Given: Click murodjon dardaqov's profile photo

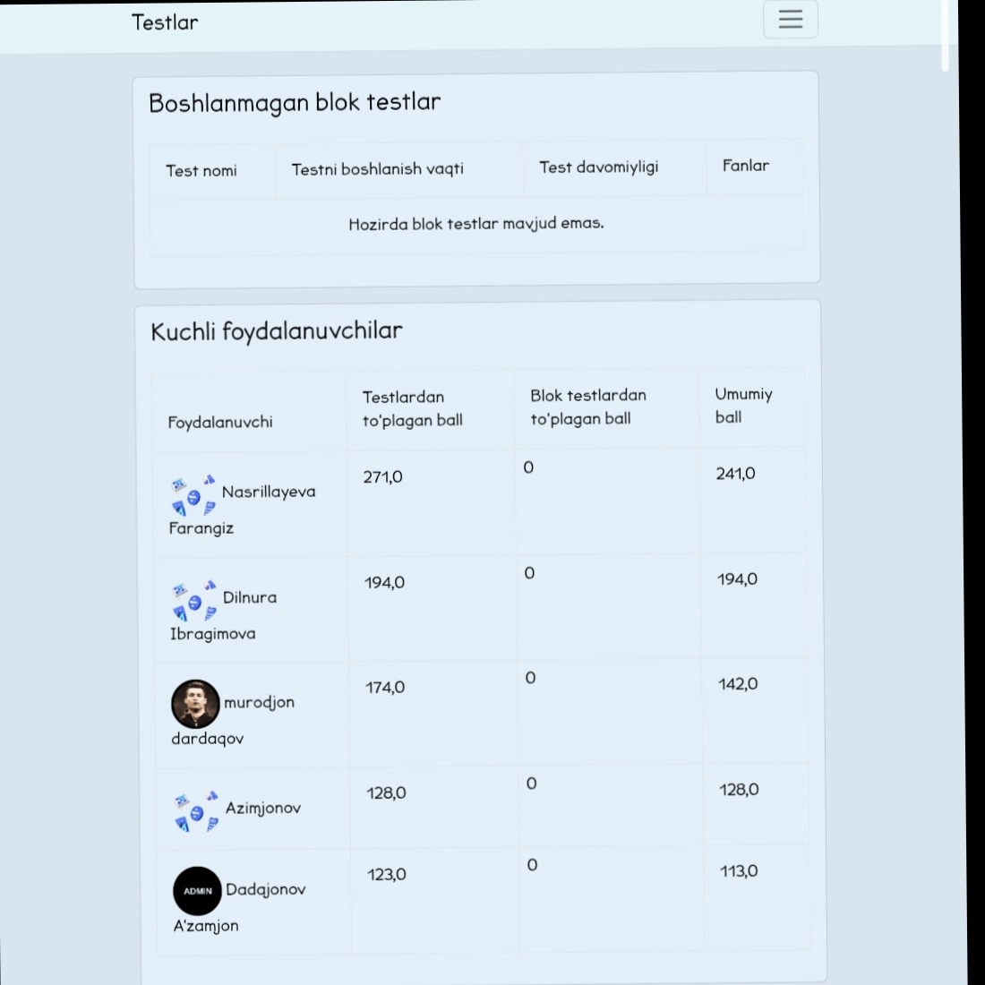Looking at the screenshot, I should coord(195,704).
